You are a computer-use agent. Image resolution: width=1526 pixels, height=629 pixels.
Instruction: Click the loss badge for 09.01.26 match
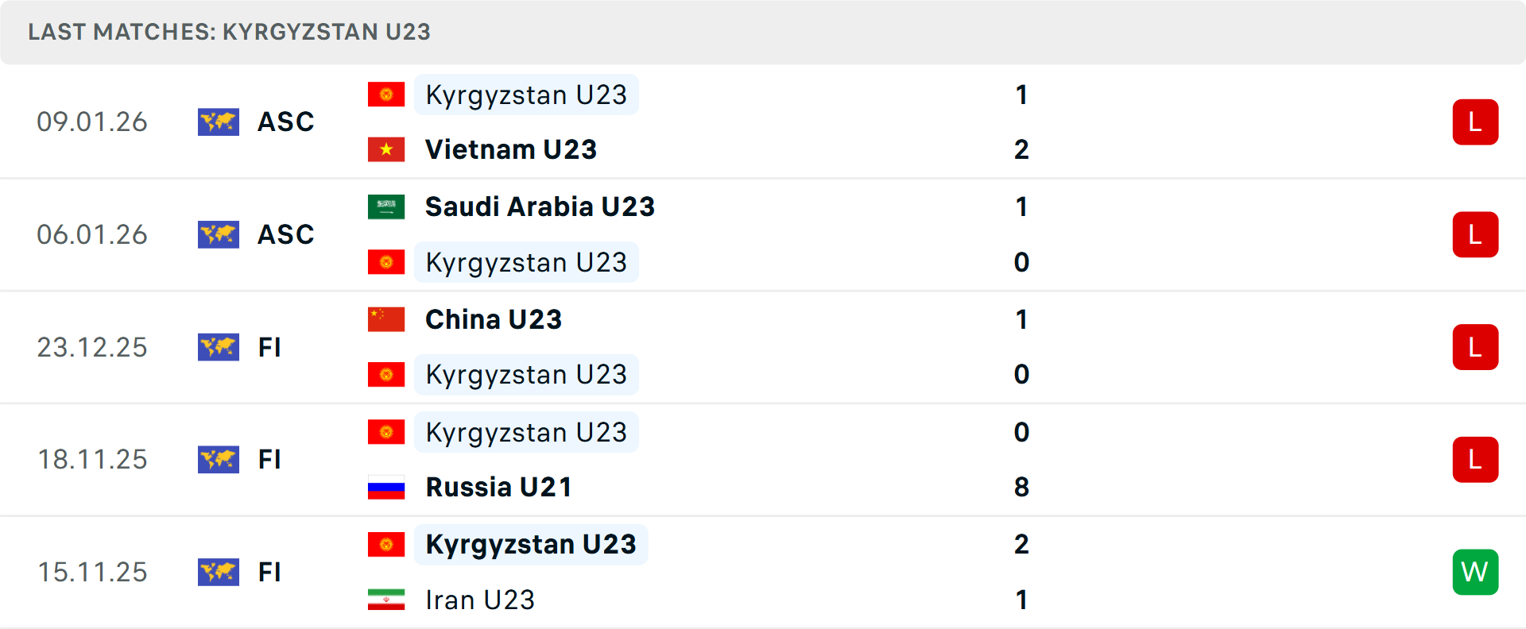tap(1475, 122)
